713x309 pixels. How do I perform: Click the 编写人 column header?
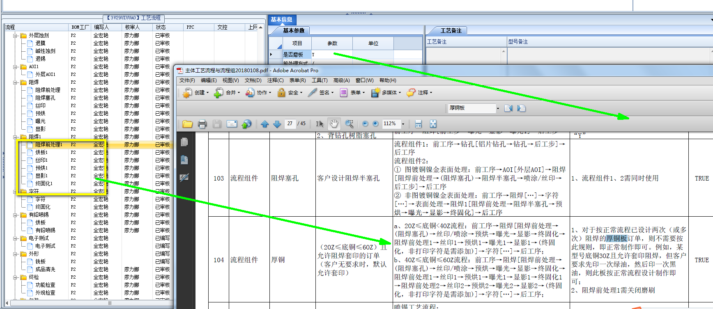click(x=106, y=27)
